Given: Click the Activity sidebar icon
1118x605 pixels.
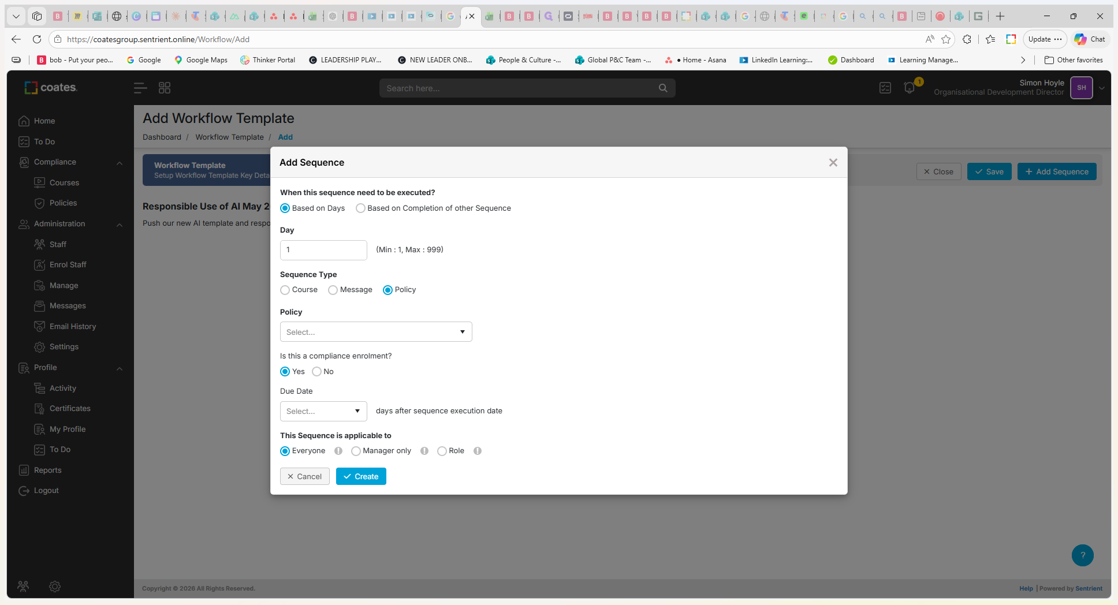Looking at the screenshot, I should pyautogui.click(x=39, y=389).
